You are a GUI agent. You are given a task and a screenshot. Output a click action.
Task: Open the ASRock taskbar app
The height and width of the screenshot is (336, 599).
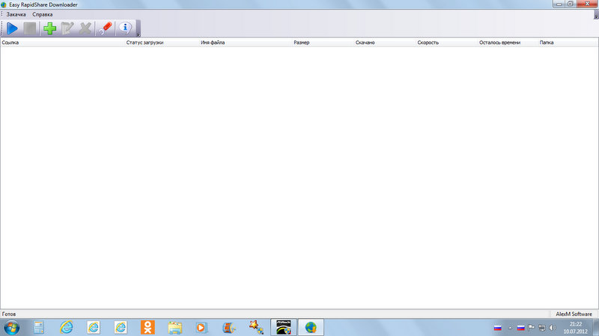pyautogui.click(x=284, y=328)
